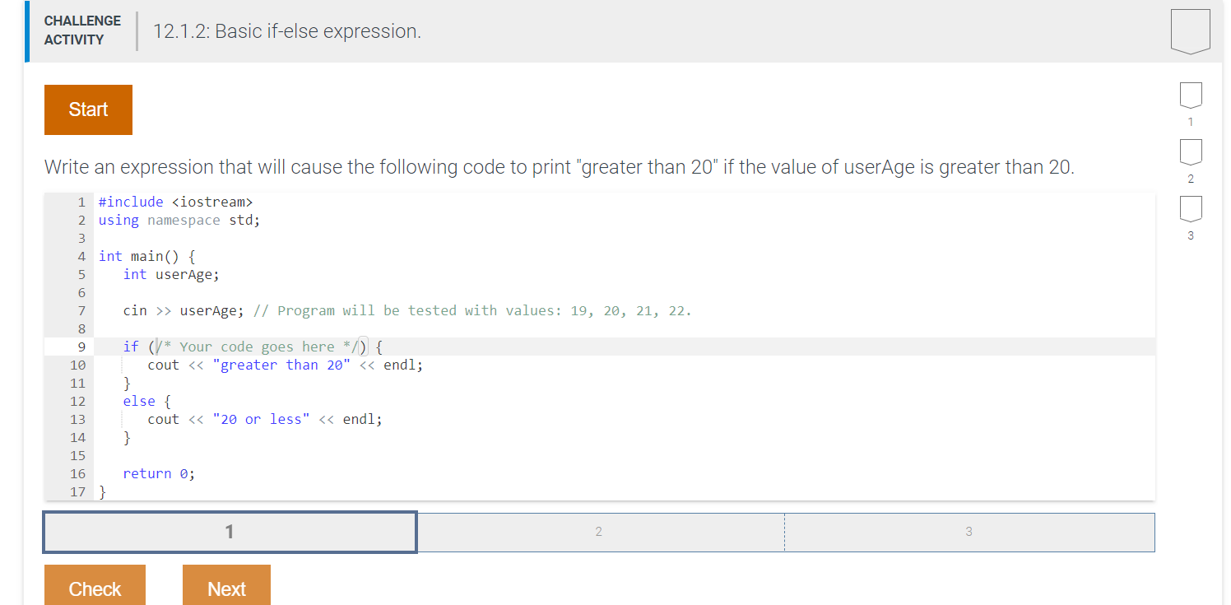Click the #include <iostream> line
Viewport: 1231px width, 605px height.
coord(175,202)
